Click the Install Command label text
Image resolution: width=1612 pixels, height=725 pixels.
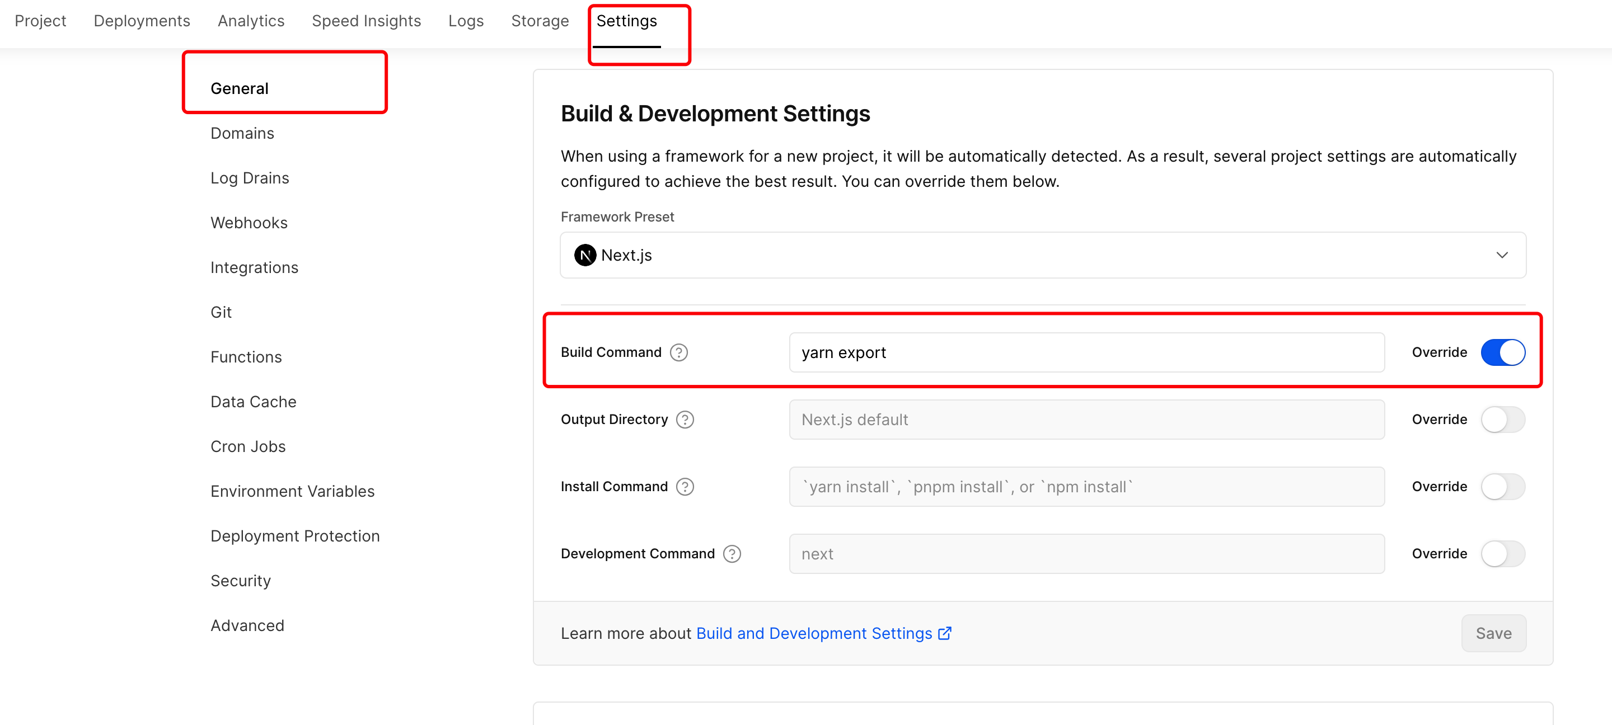tap(614, 486)
